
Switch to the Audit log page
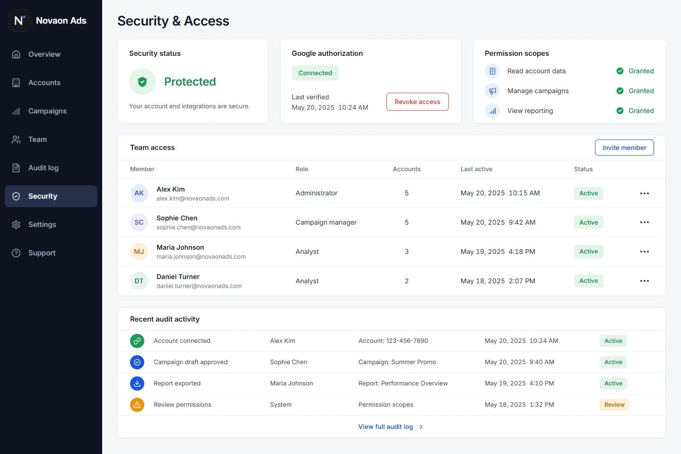pos(51,168)
